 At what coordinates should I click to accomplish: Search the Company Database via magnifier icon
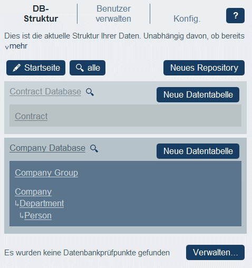click(94, 148)
